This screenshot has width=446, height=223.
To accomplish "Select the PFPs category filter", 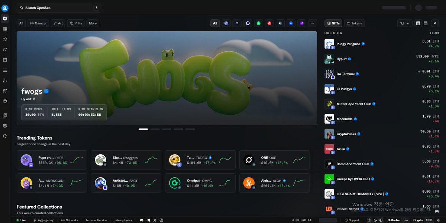I will tap(76, 23).
